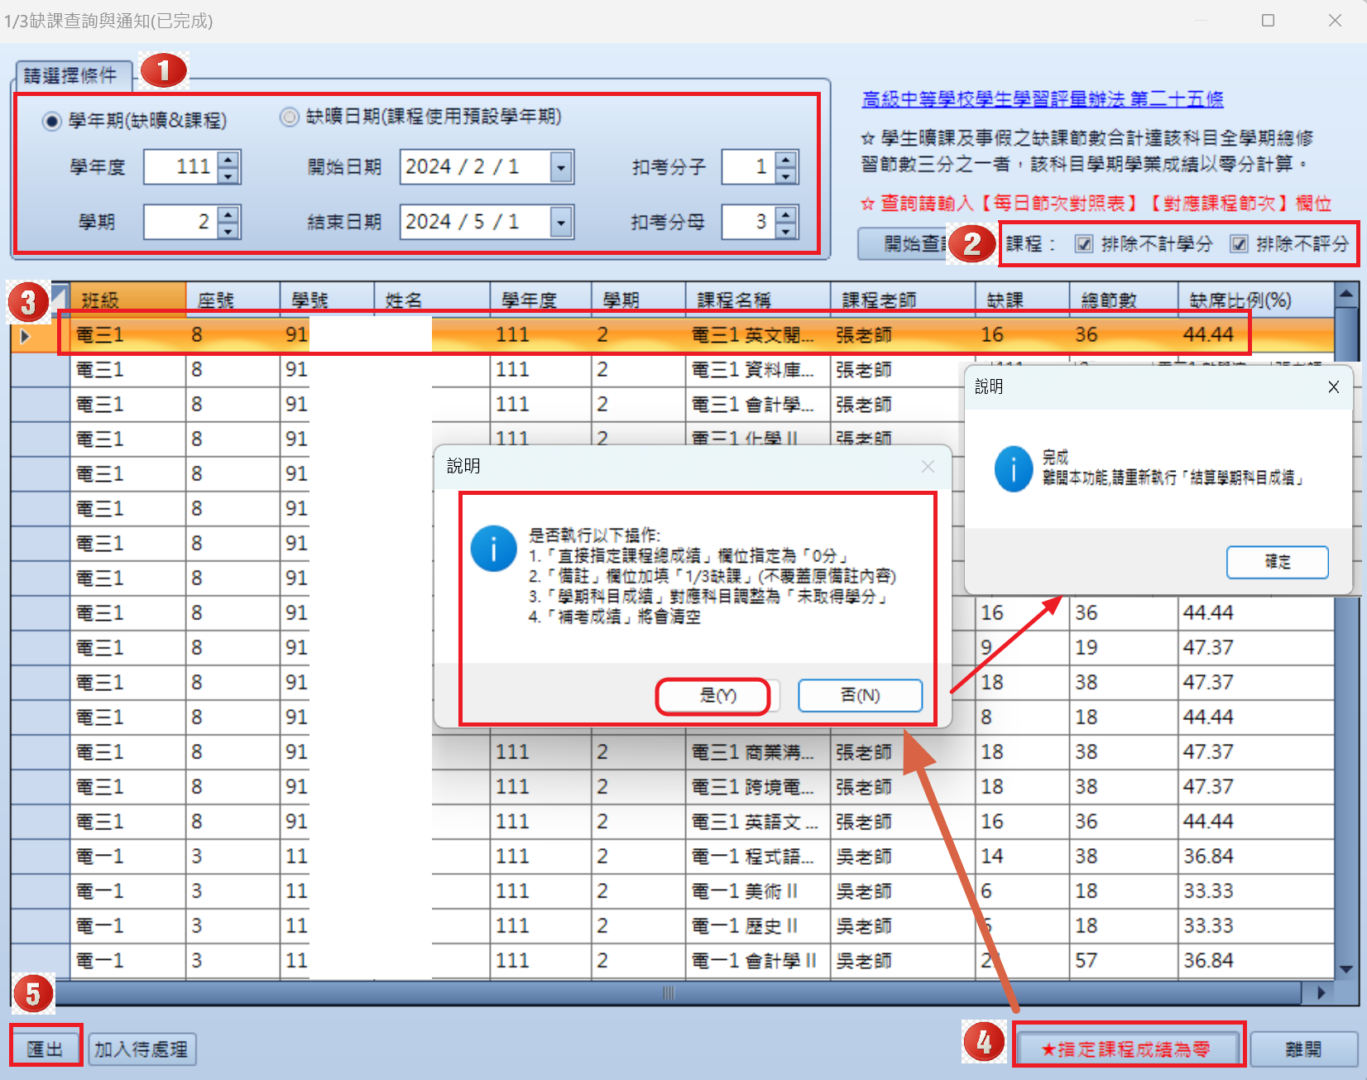This screenshot has height=1080, width=1367.
Task: Decrease 學年度 value with down spinner
Action: click(228, 175)
